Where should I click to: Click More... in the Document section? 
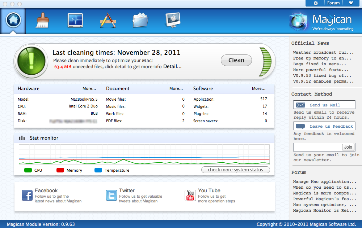click(x=176, y=88)
